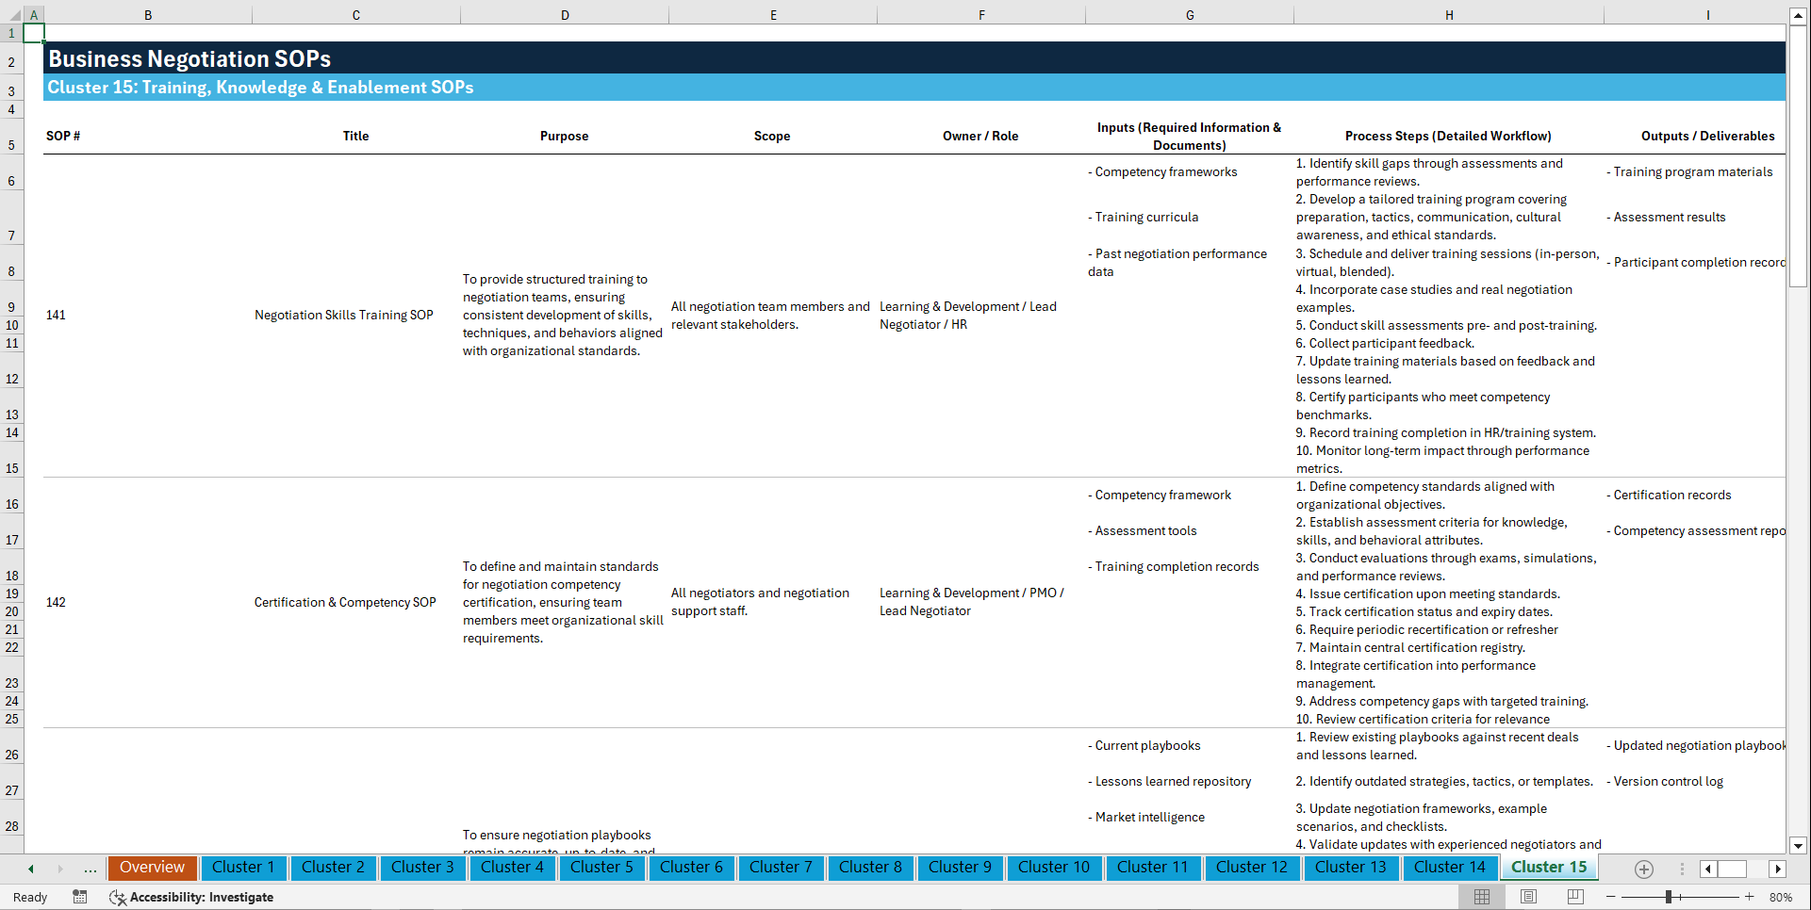
Task: Click the macro recording icon in status bar
Action: [80, 897]
